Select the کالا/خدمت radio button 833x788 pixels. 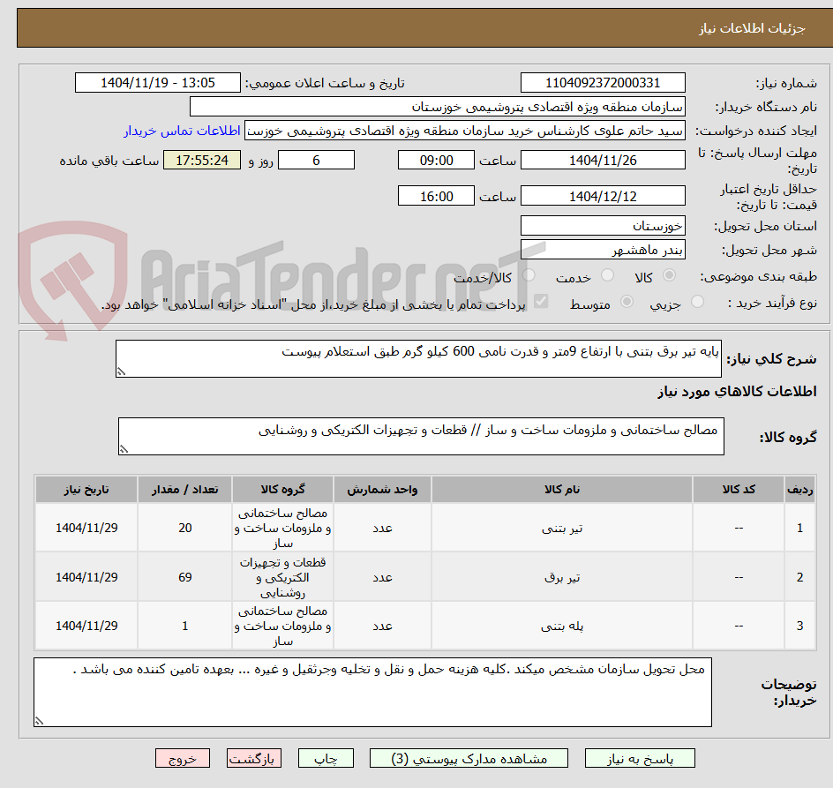(x=529, y=275)
